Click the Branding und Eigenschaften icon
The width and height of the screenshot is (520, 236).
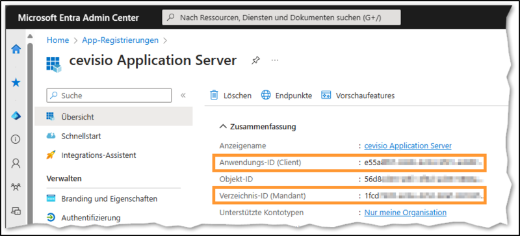click(x=51, y=199)
